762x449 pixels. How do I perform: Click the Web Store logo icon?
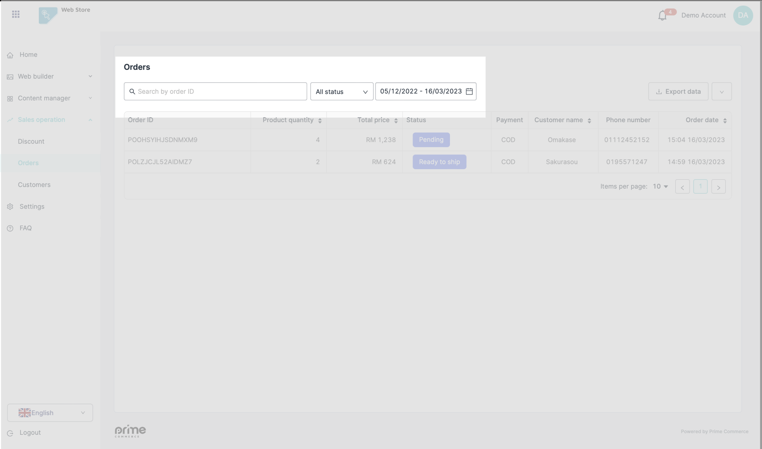coord(48,15)
